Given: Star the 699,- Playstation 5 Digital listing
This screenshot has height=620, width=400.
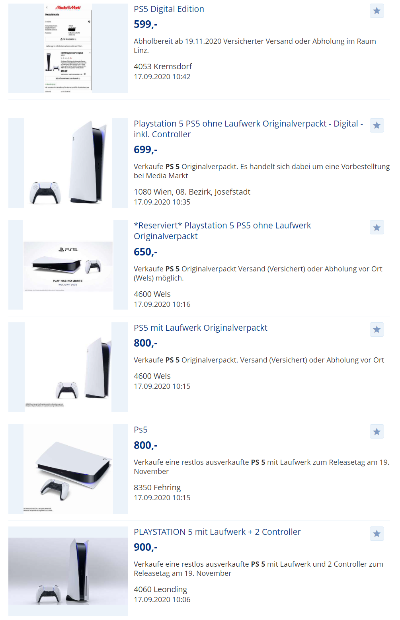Looking at the screenshot, I should pos(377,125).
